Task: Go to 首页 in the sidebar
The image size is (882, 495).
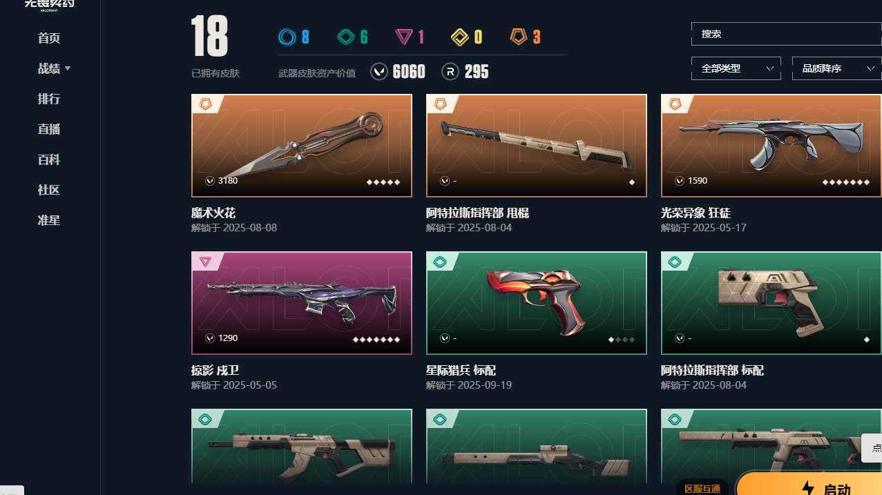Action: [x=49, y=38]
